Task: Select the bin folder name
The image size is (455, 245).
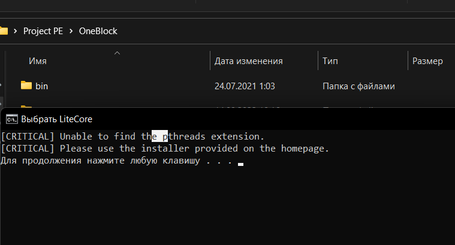Action: (x=42, y=86)
